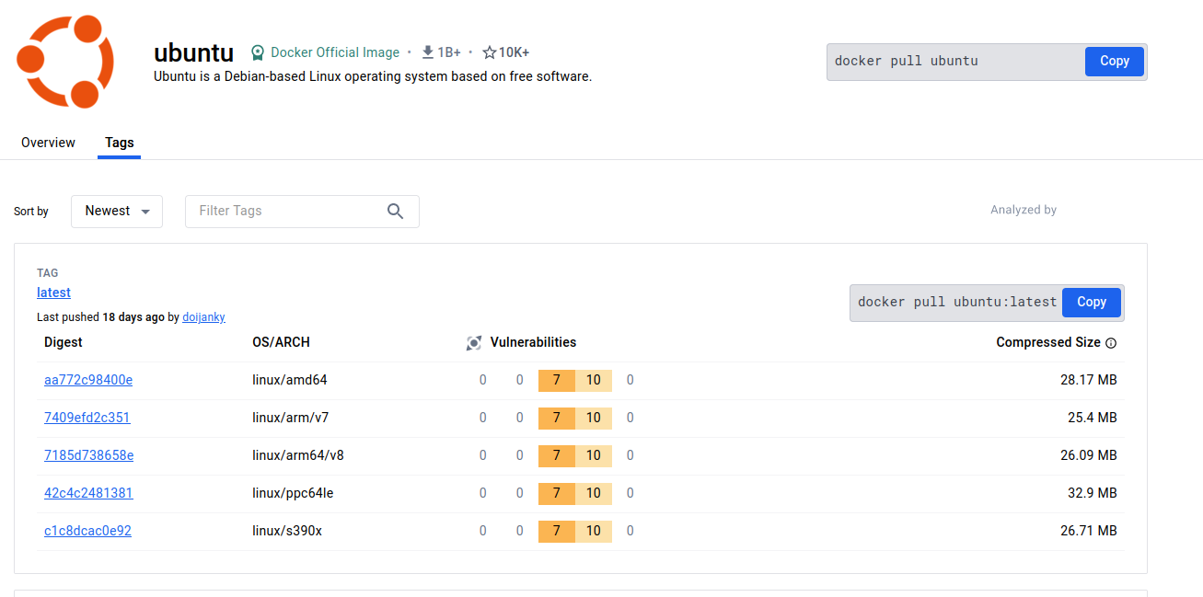Click the star rating icon
1203x597 pixels.
point(489,53)
